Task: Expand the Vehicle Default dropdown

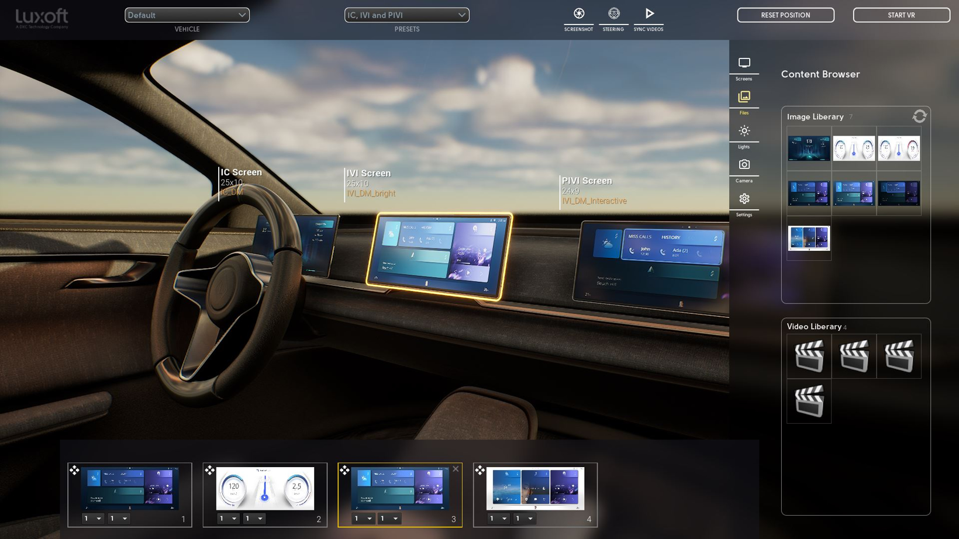Action: [187, 15]
